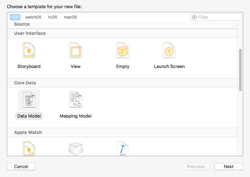The height and width of the screenshot is (177, 250).
Task: Focus the Filter text field
Action: tap(216, 17)
